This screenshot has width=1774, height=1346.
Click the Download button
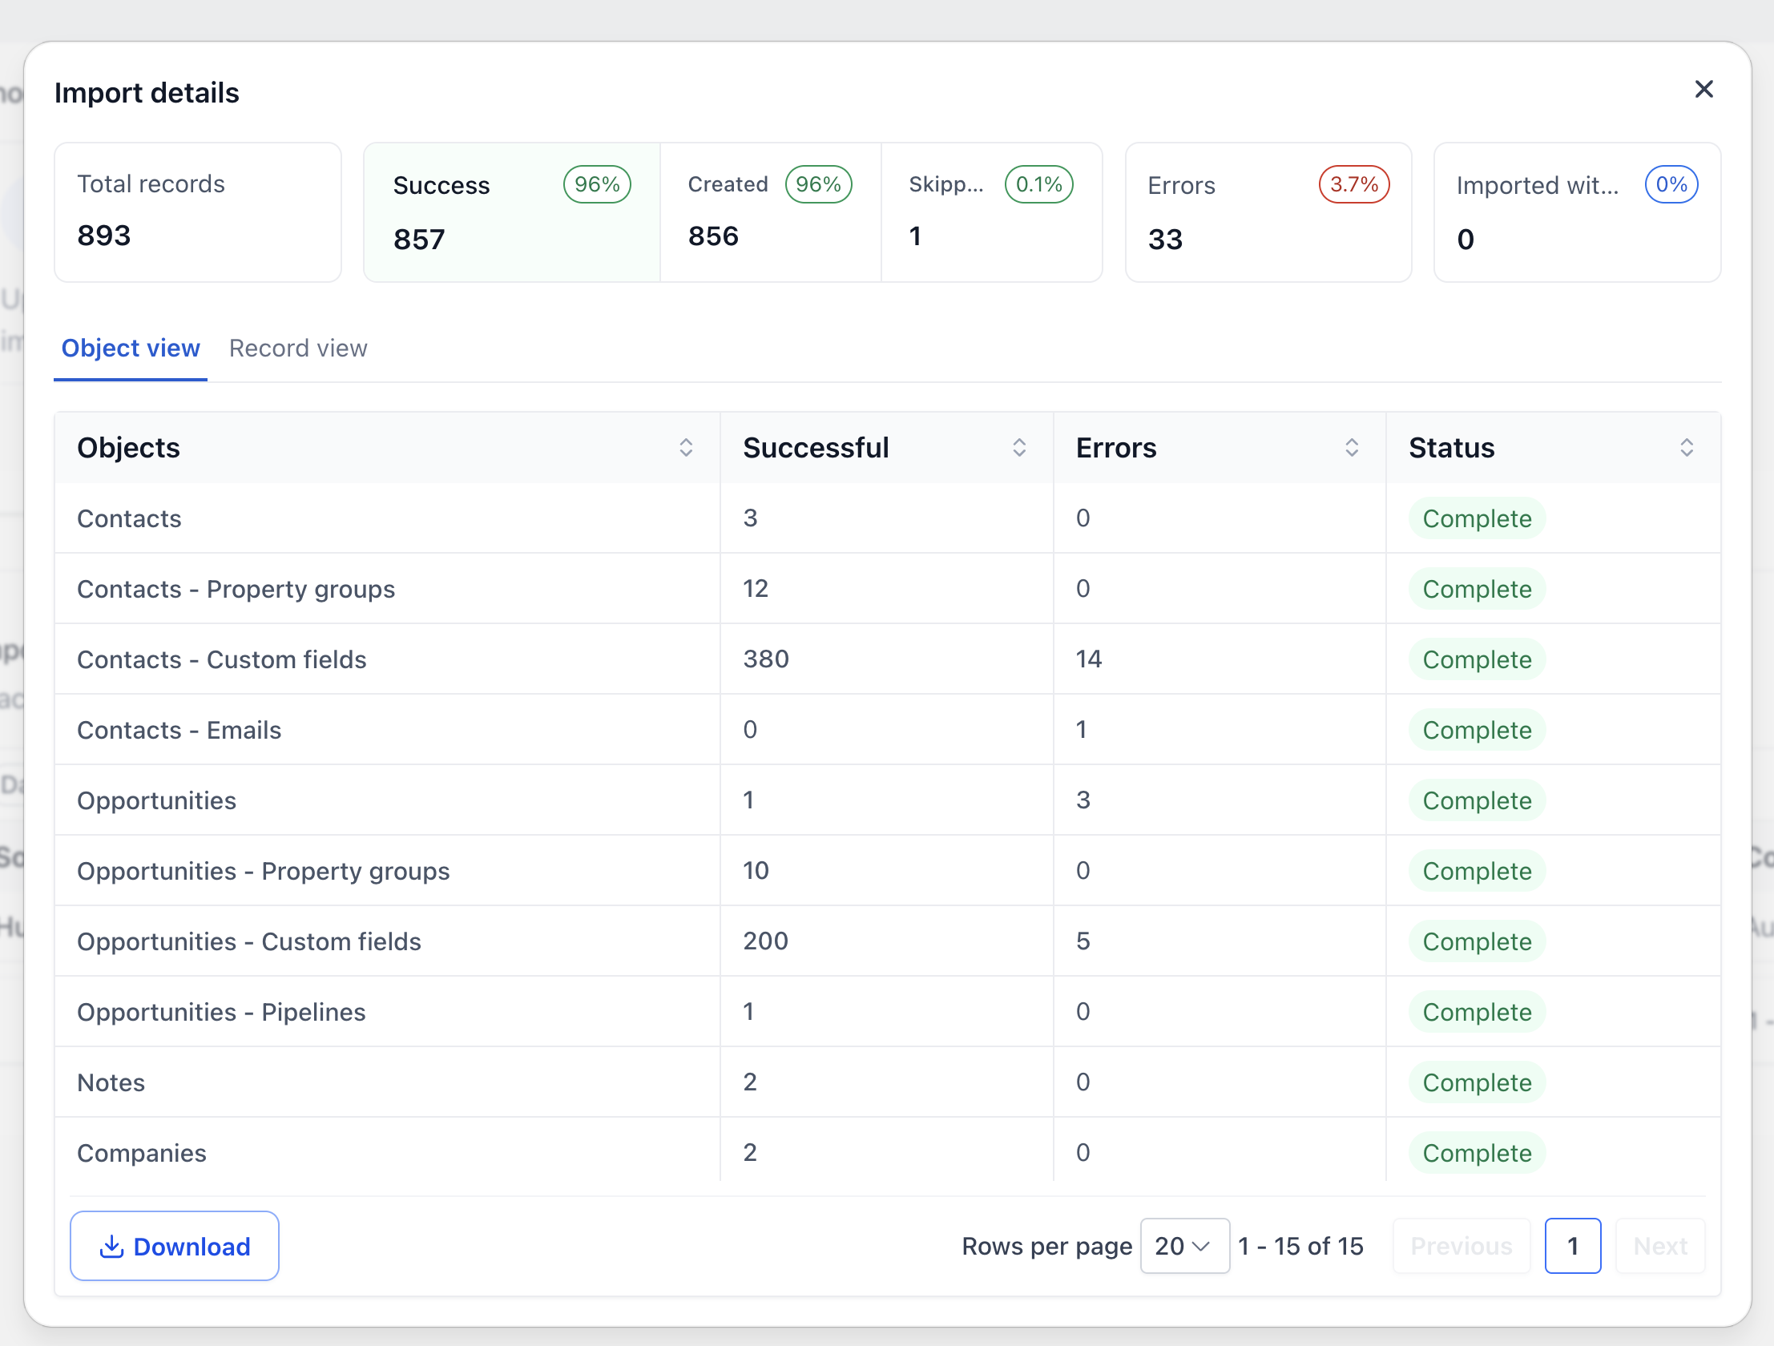coord(175,1246)
